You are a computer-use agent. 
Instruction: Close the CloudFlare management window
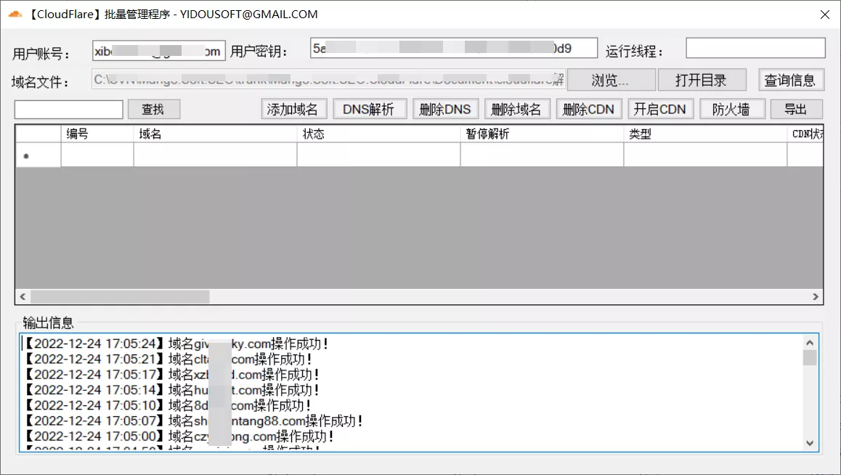[824, 15]
